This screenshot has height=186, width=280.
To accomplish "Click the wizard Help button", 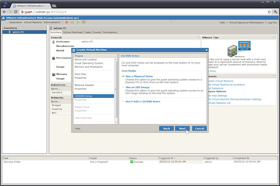I will coord(77,128).
